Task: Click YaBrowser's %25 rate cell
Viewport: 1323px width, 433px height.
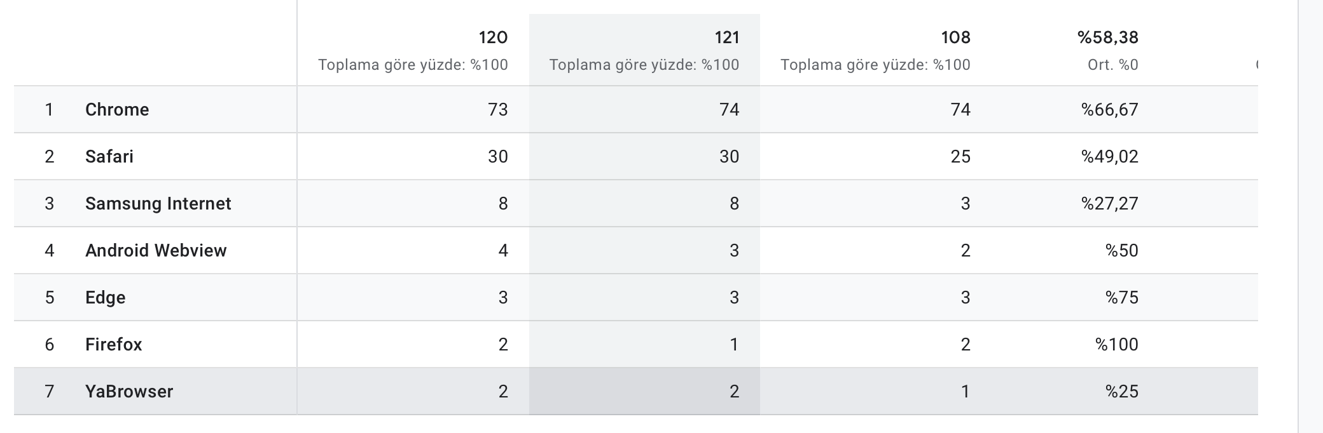Action: (x=1122, y=391)
